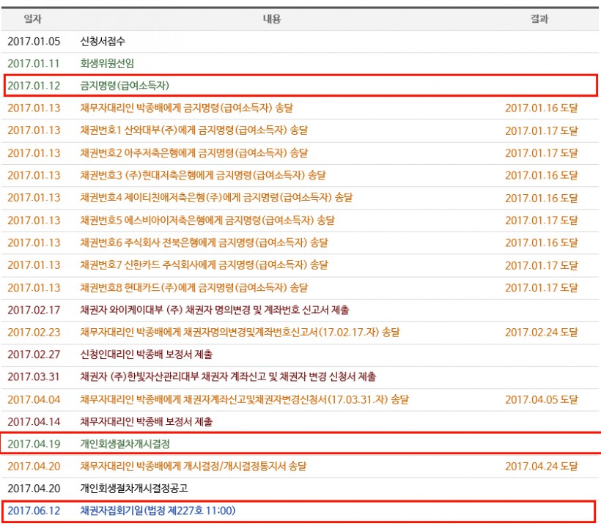Click the 2017.01.13 date in the 제이티친애저축은행 row

point(34,198)
